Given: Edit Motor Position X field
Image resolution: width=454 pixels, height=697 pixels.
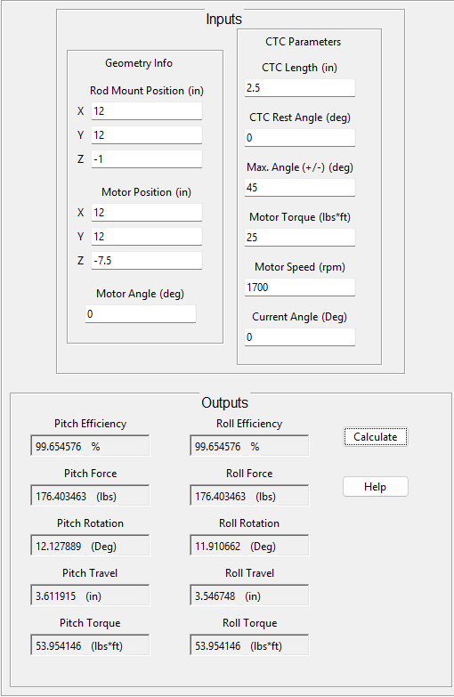Looking at the screenshot, I should coord(147,213).
